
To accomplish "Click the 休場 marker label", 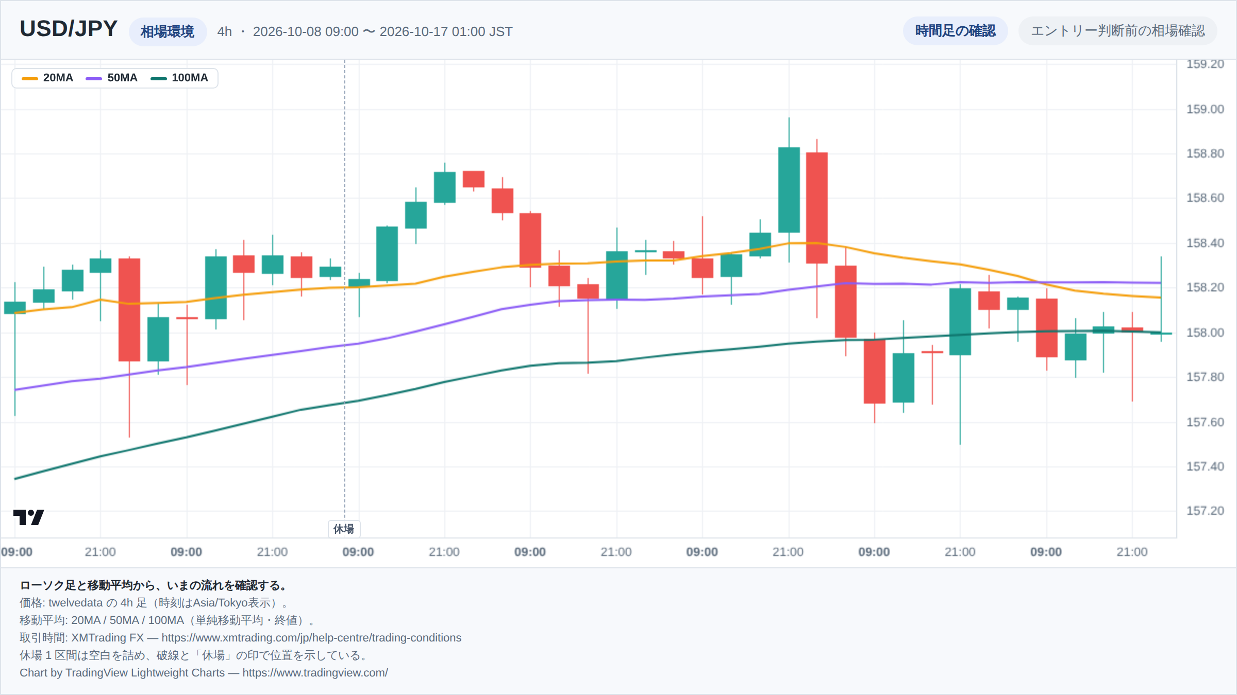I will click(x=344, y=529).
